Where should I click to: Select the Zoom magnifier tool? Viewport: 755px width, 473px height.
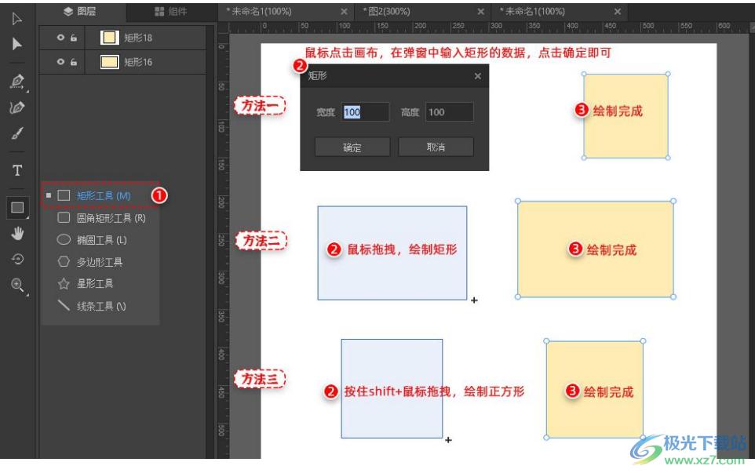tap(17, 286)
